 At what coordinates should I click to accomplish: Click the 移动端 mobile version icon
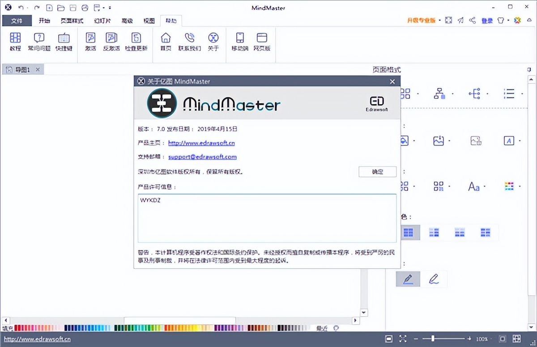240,42
